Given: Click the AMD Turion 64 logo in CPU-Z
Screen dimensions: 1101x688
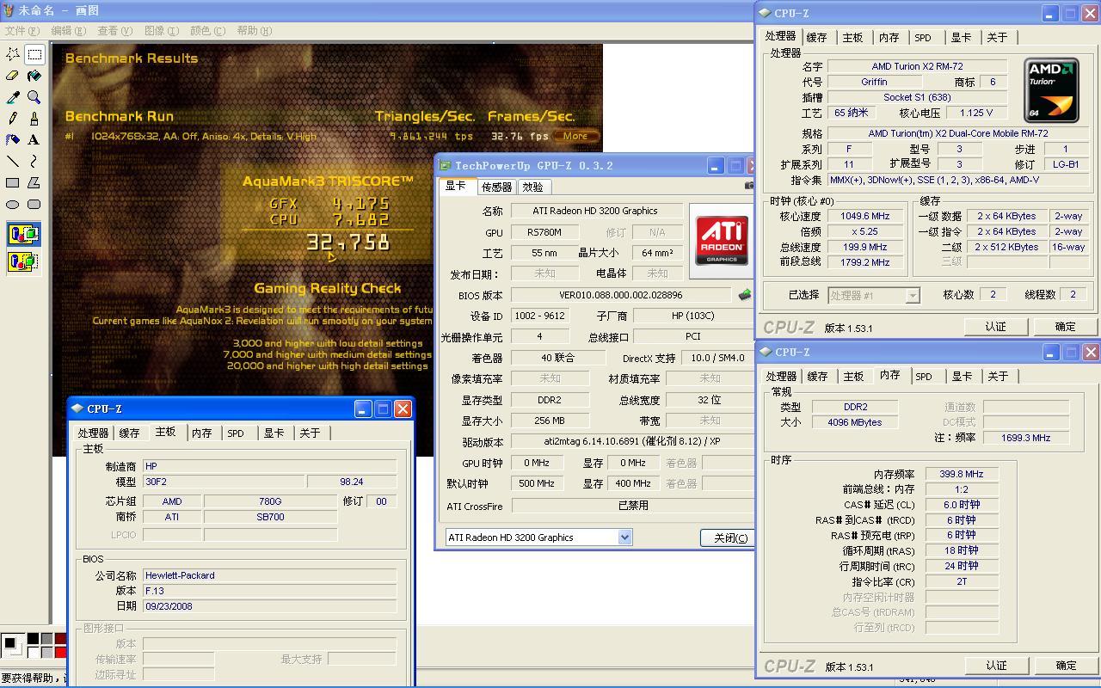Looking at the screenshot, I should coord(1051,90).
